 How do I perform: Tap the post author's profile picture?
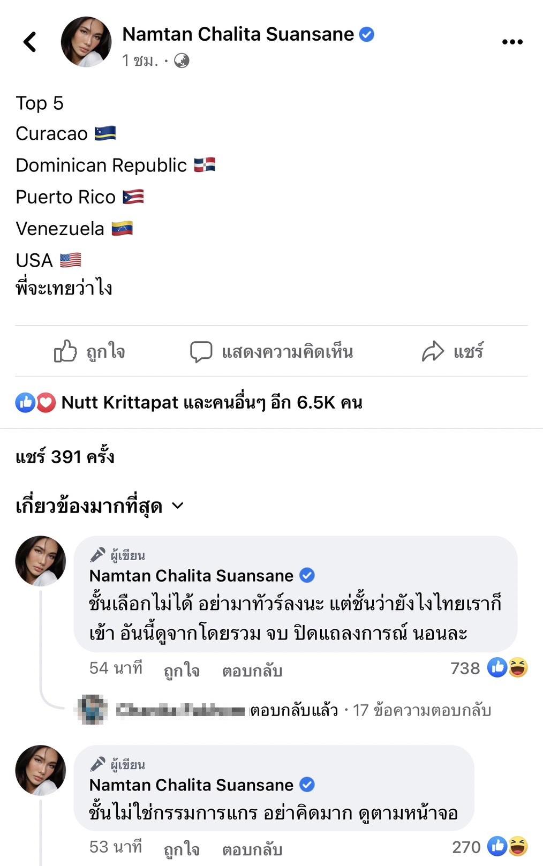click(x=86, y=42)
